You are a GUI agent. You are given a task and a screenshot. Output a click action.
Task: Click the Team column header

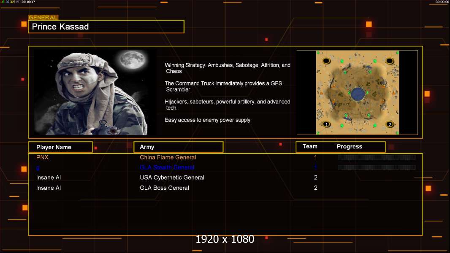(310, 146)
